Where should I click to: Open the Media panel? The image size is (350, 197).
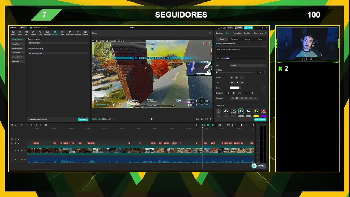(x=13, y=33)
